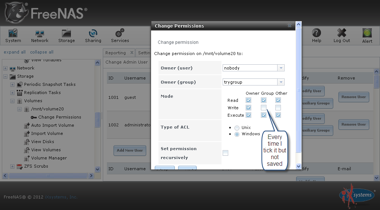
Task: Click the iXsystems logo
Action: 357,196
